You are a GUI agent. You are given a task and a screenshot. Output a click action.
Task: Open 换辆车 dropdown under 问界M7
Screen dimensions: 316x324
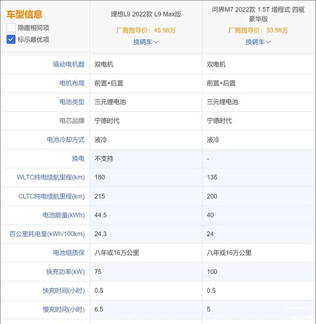point(258,42)
